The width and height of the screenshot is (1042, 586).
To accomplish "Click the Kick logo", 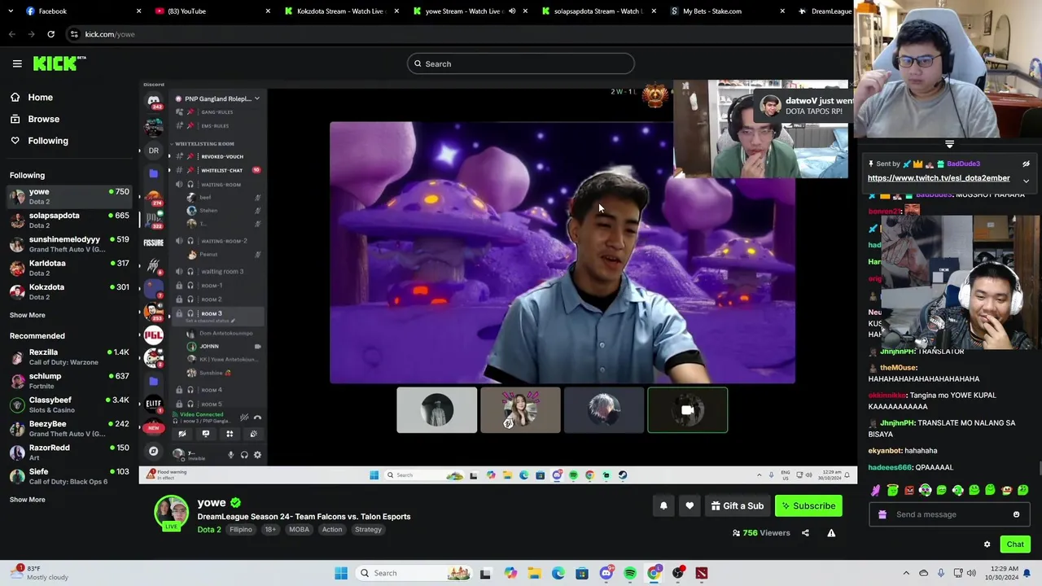I will [x=59, y=63].
